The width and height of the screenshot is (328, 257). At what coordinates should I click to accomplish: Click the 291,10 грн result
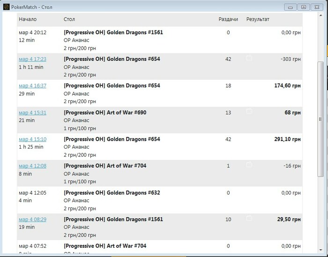coord(287,139)
